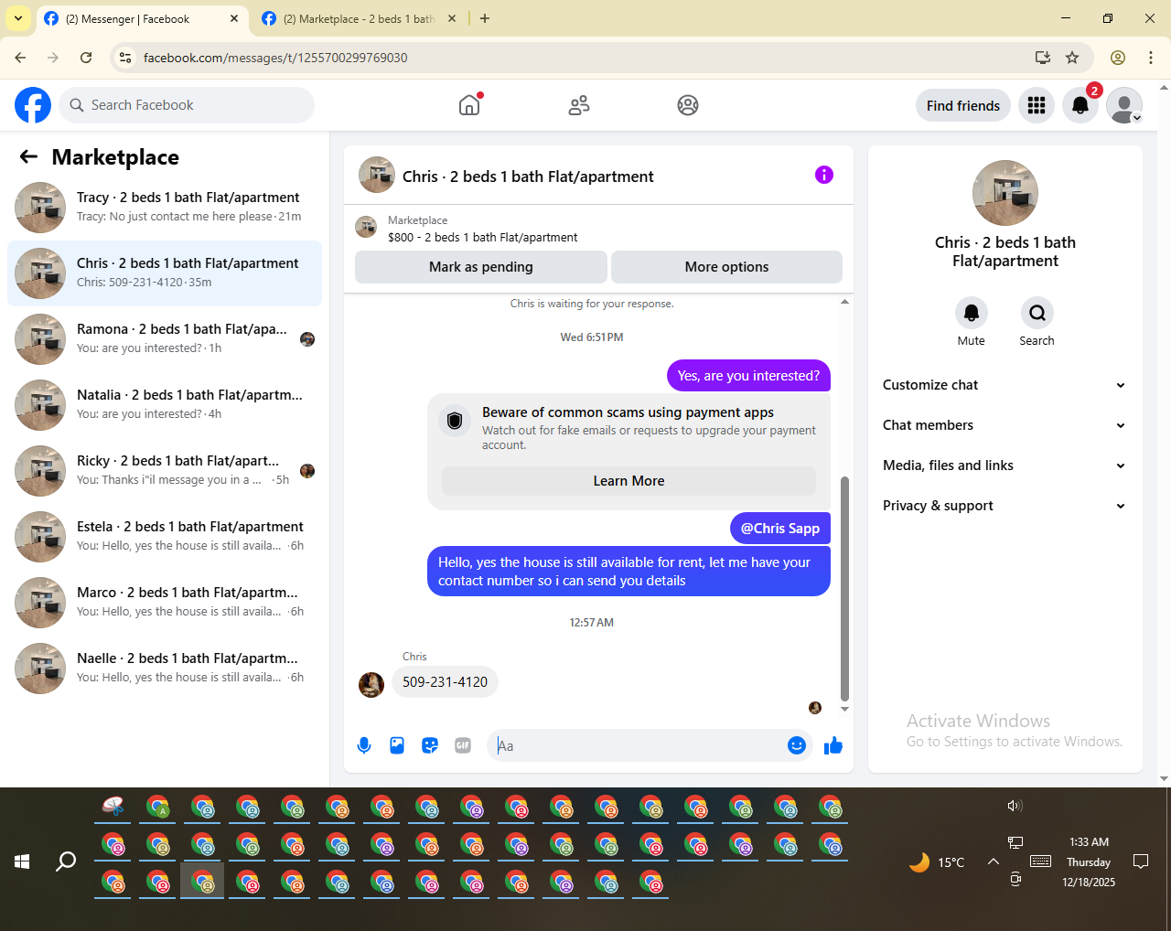Send a voice clip microphone icon
Image resolution: width=1171 pixels, height=931 pixels.
[364, 745]
